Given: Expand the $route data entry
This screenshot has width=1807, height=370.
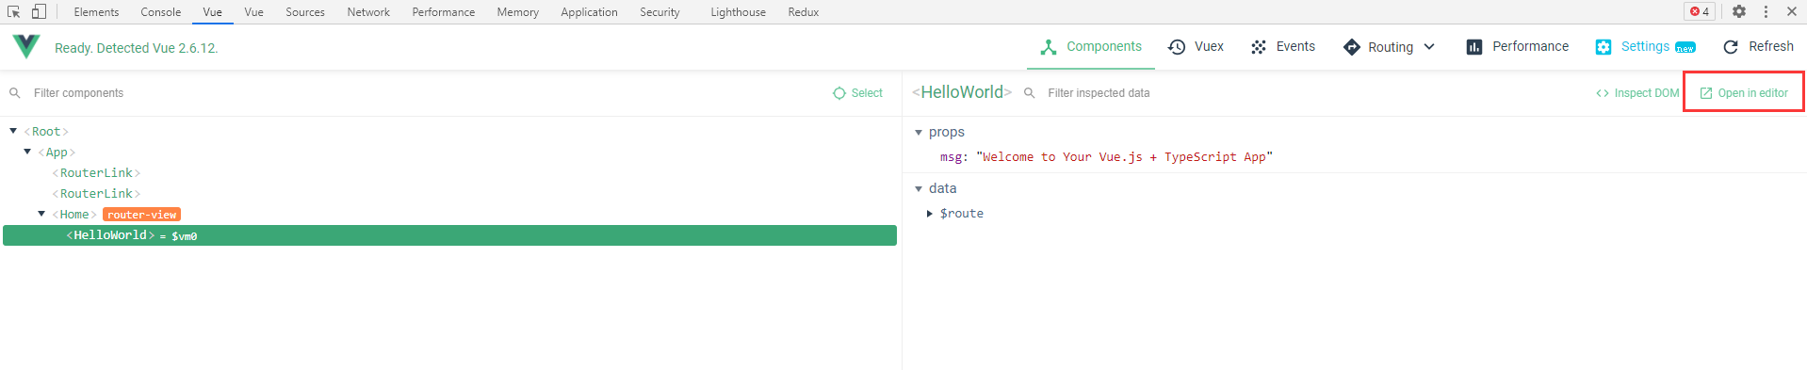Looking at the screenshot, I should pos(930,214).
